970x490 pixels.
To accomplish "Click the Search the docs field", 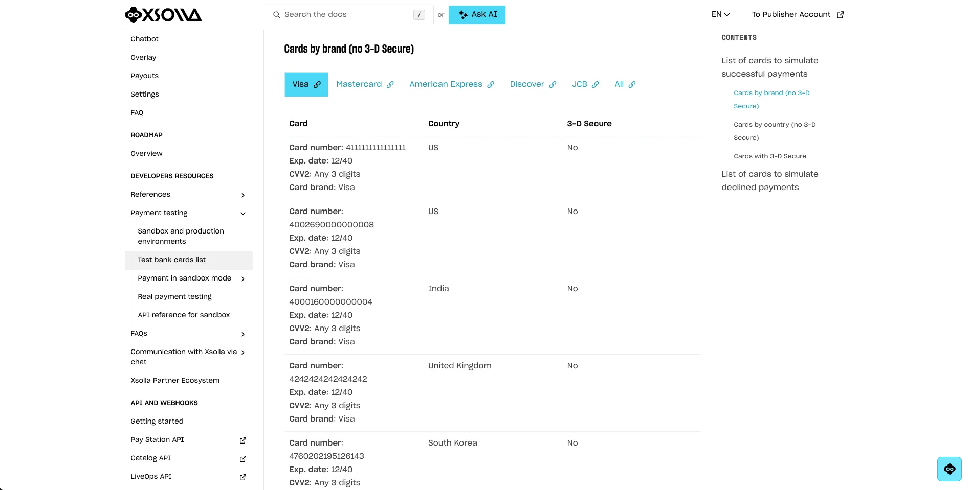I will click(348, 15).
